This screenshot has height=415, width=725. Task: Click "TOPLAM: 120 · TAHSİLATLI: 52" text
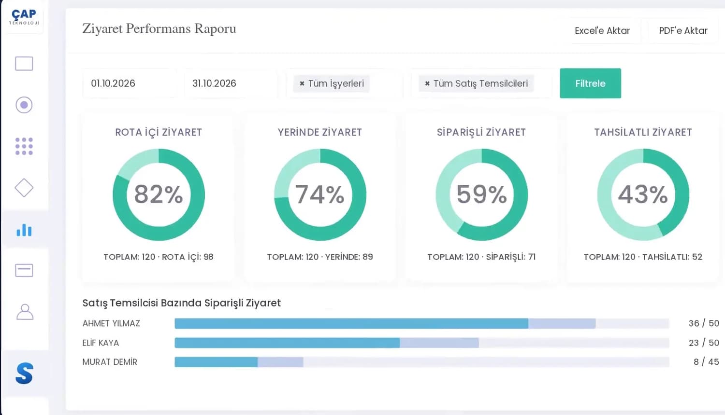tap(643, 257)
